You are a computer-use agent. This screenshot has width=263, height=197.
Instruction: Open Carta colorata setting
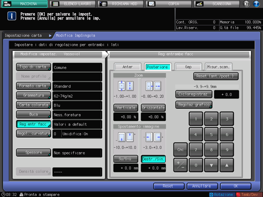click(x=34, y=105)
